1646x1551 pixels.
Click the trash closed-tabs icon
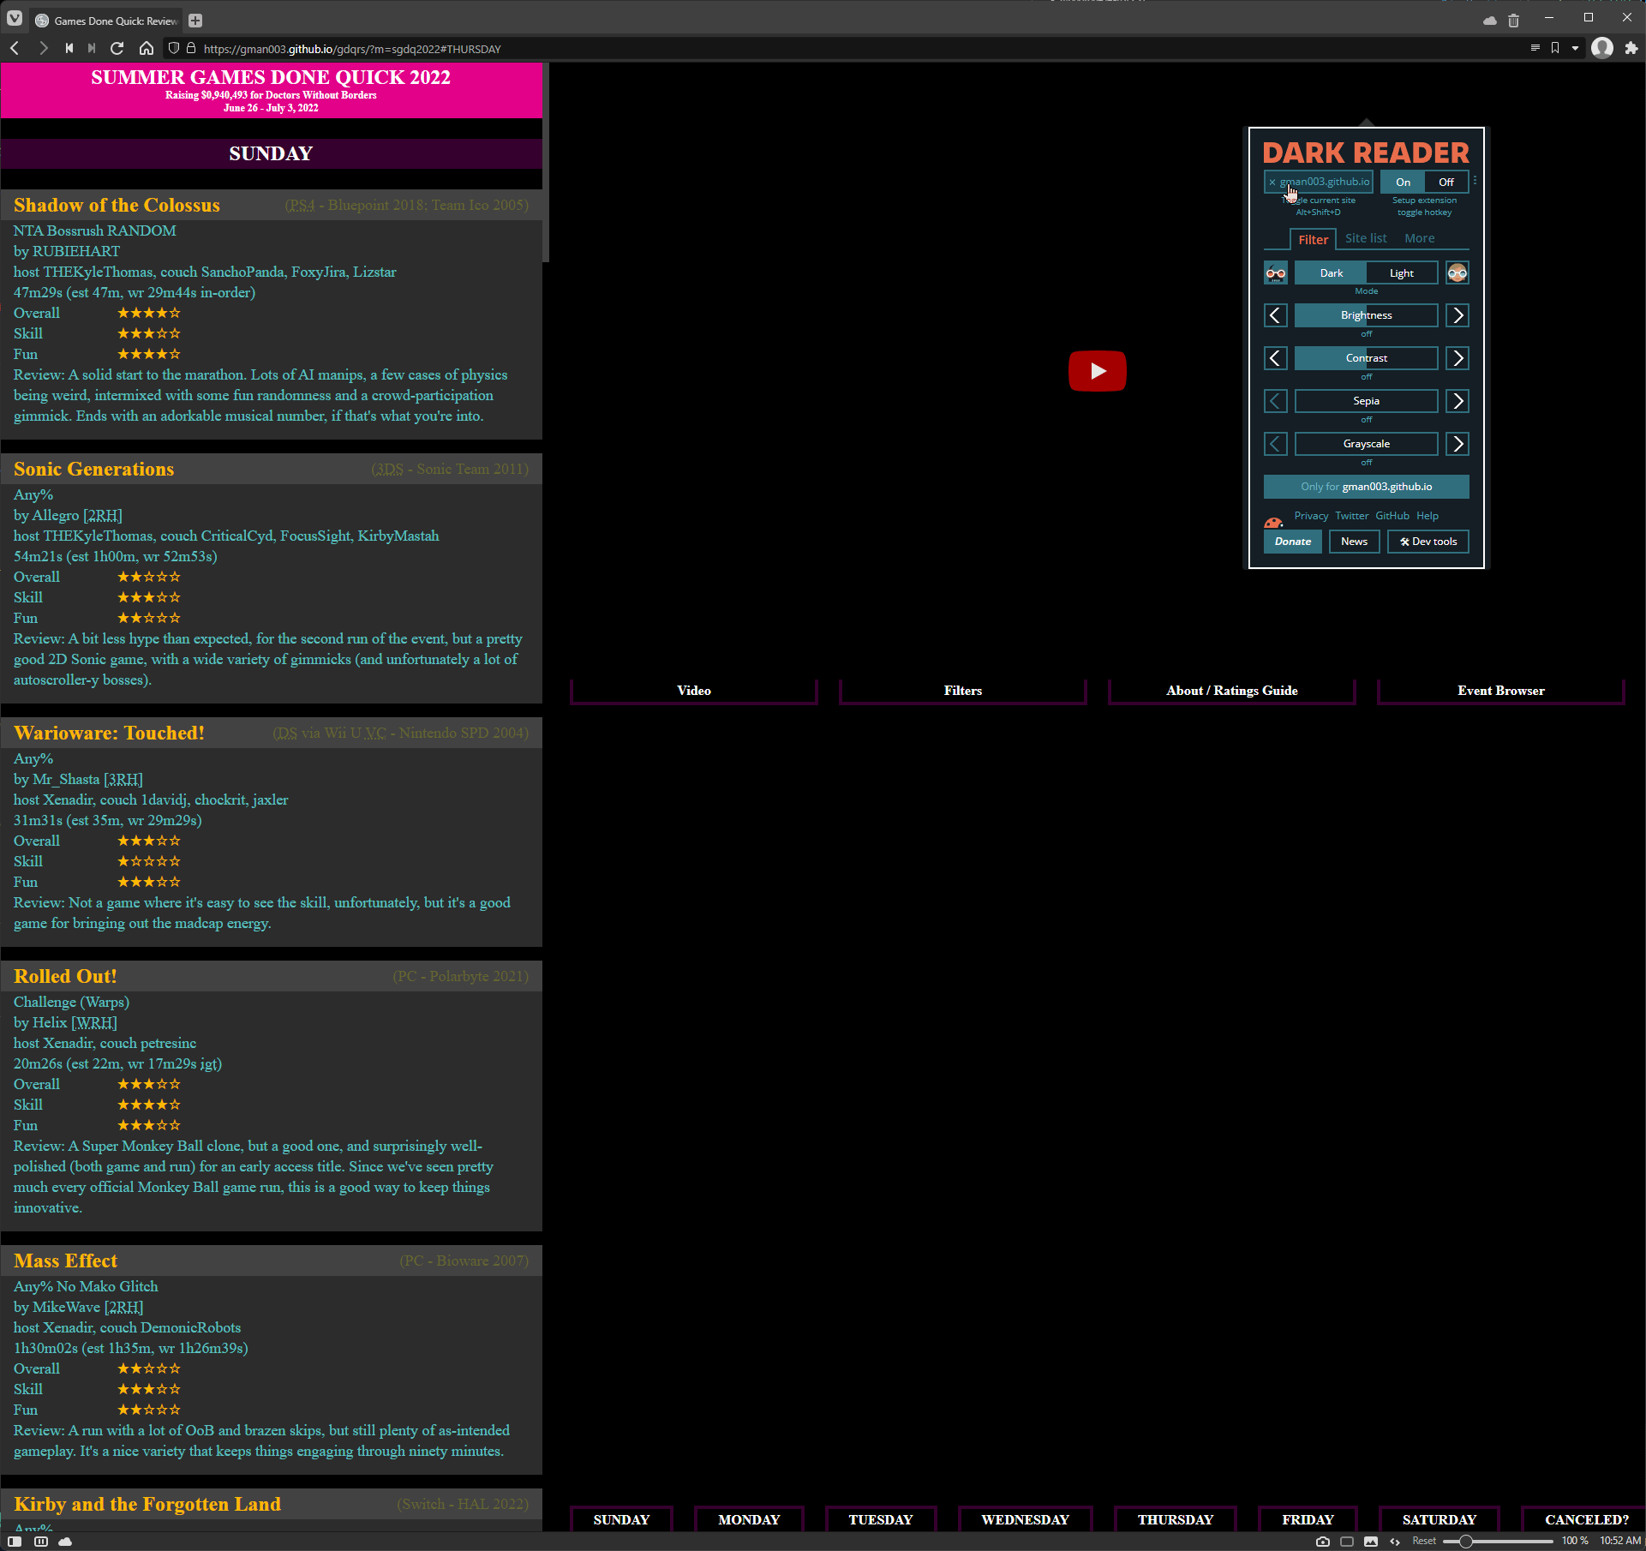click(x=1514, y=20)
